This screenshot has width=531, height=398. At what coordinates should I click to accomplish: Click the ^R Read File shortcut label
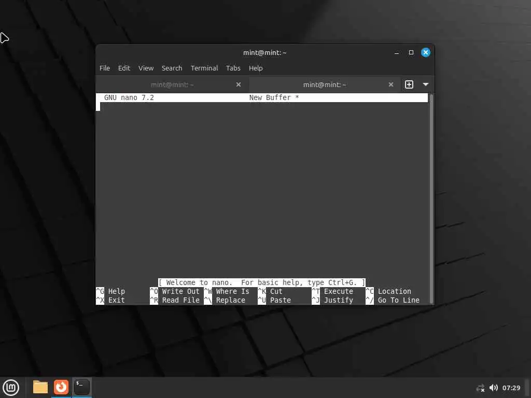tap(175, 300)
